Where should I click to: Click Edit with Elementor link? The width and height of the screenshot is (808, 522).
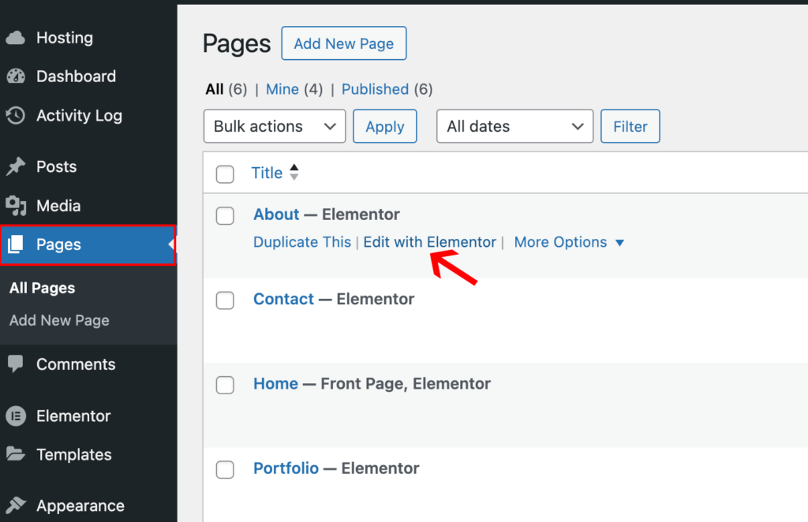[x=430, y=242]
